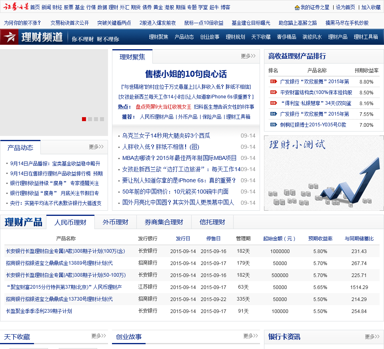
Task: Click the 理财小测试 banner image
Action: [x=323, y=173]
